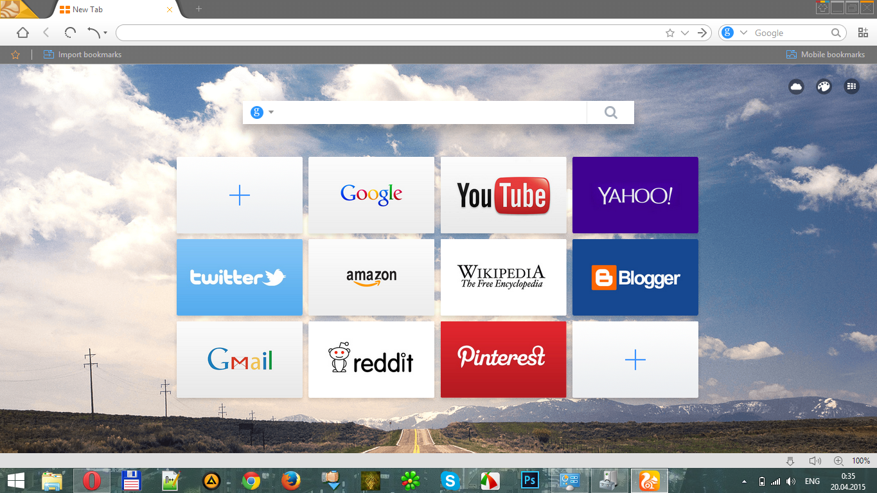Switch to UC Browser taskbar button
This screenshot has height=493, width=877.
point(649,481)
